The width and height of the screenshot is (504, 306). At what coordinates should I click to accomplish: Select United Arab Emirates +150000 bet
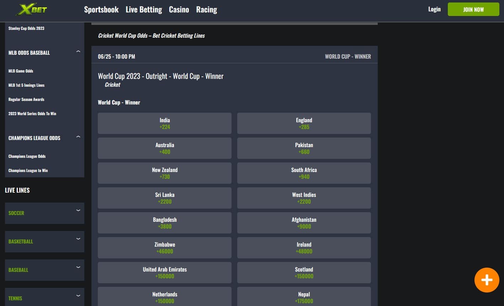point(165,273)
